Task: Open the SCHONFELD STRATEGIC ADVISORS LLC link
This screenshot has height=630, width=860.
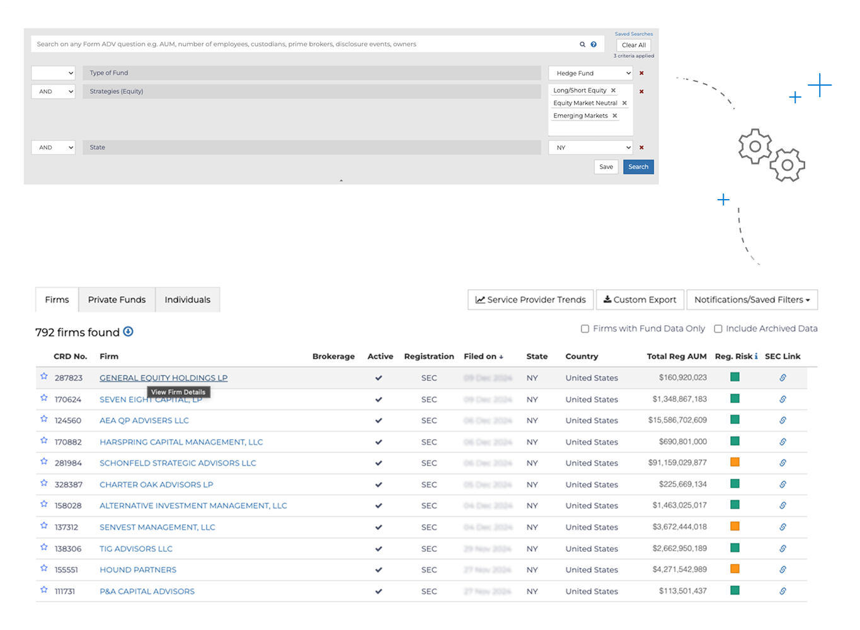Action: click(x=178, y=463)
